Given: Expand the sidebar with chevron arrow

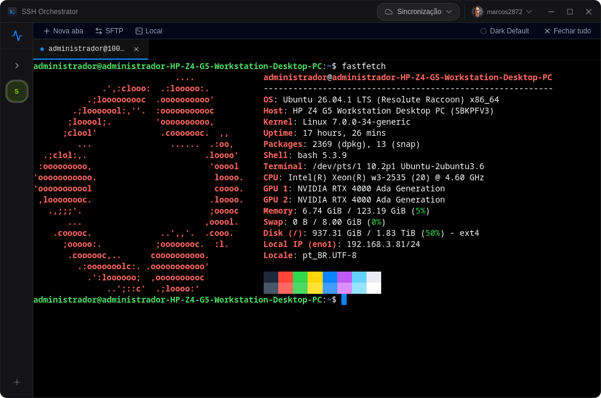Looking at the screenshot, I should [x=17, y=66].
